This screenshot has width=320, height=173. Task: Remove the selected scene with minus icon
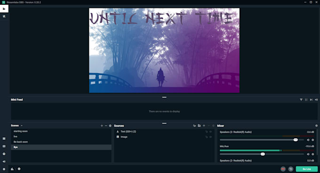pyautogui.click(x=106, y=126)
